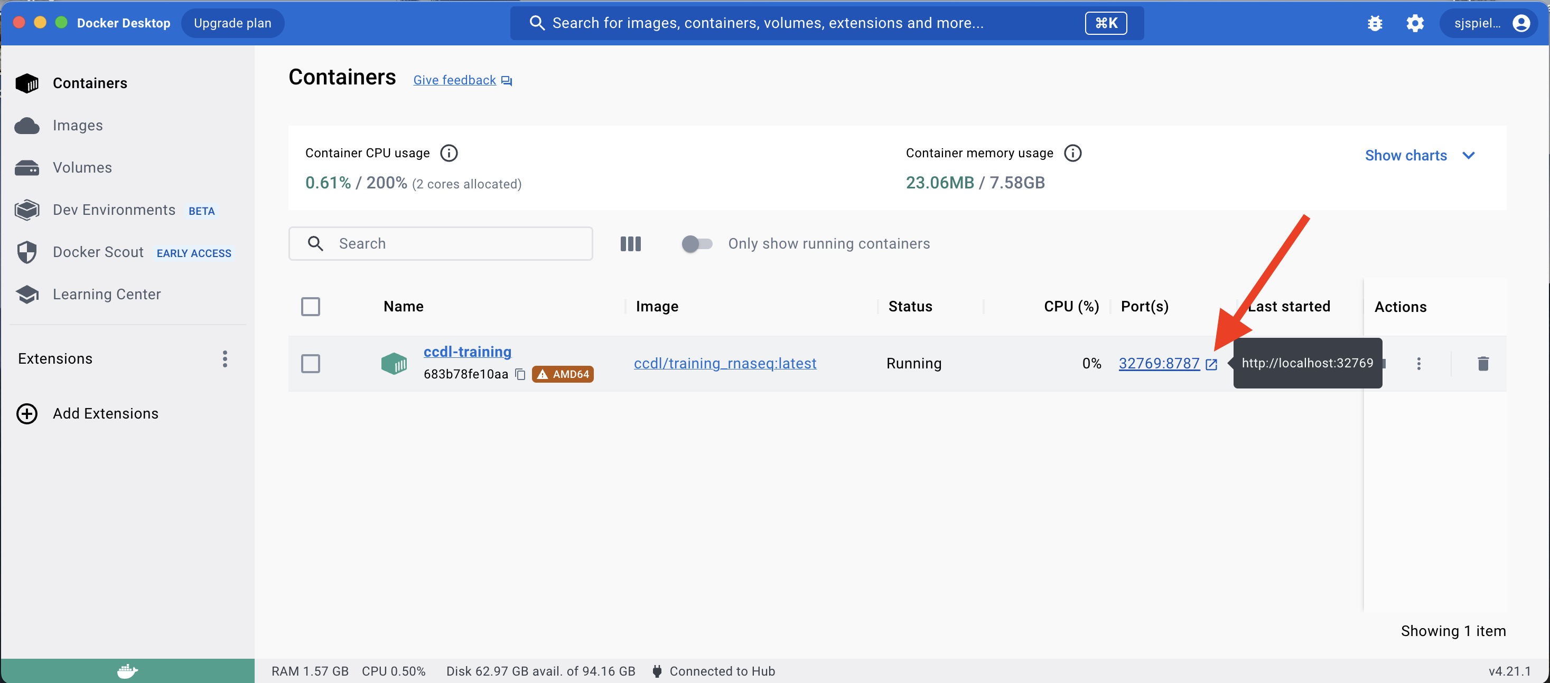Open ccdl-training row actions menu

click(x=1418, y=363)
